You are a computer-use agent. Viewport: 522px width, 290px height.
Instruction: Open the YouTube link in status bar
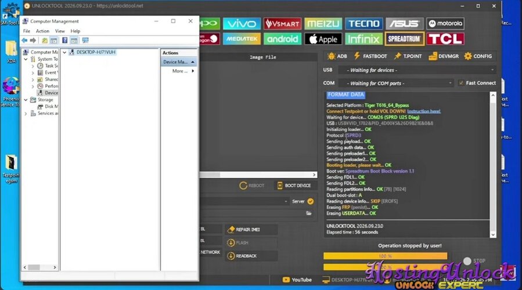(297, 280)
